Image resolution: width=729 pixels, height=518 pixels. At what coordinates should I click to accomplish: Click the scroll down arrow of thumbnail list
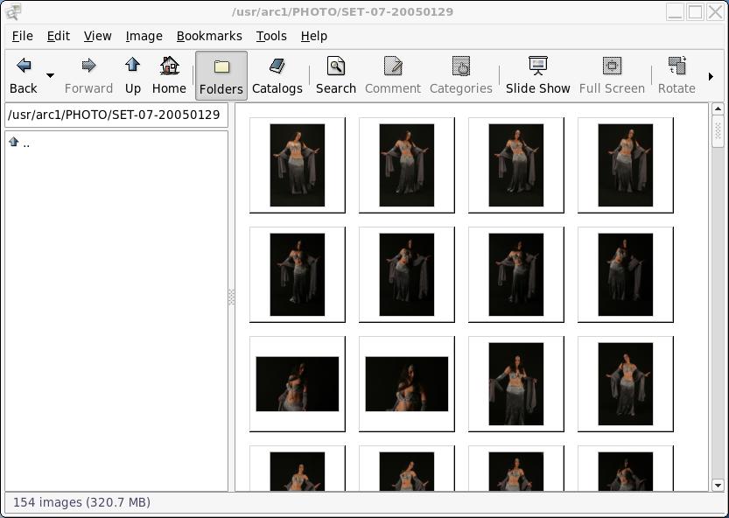click(718, 485)
